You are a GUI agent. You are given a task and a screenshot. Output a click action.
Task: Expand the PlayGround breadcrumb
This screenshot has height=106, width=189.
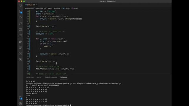30,9
